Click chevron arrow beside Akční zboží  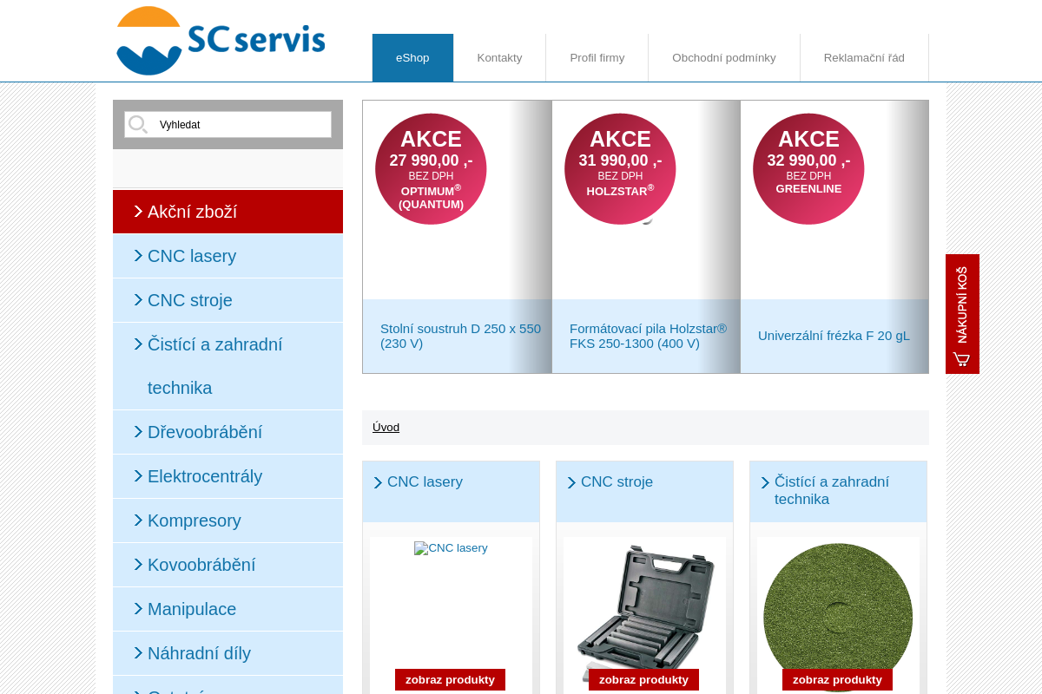[x=138, y=212]
